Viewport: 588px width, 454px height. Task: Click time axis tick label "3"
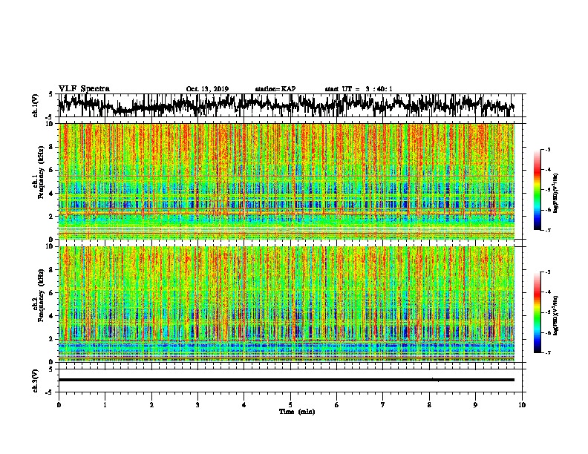click(197, 405)
